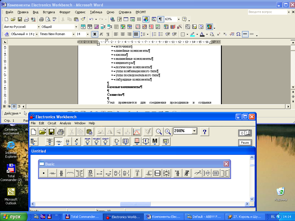
Task: Open the PROMT menu in Word
Action: (x=141, y=12)
